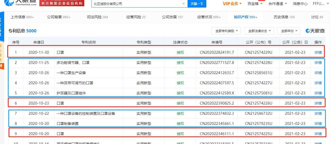Open the 经营风险 tab
Screen dimensions: 330x144
click(x=136, y=17)
